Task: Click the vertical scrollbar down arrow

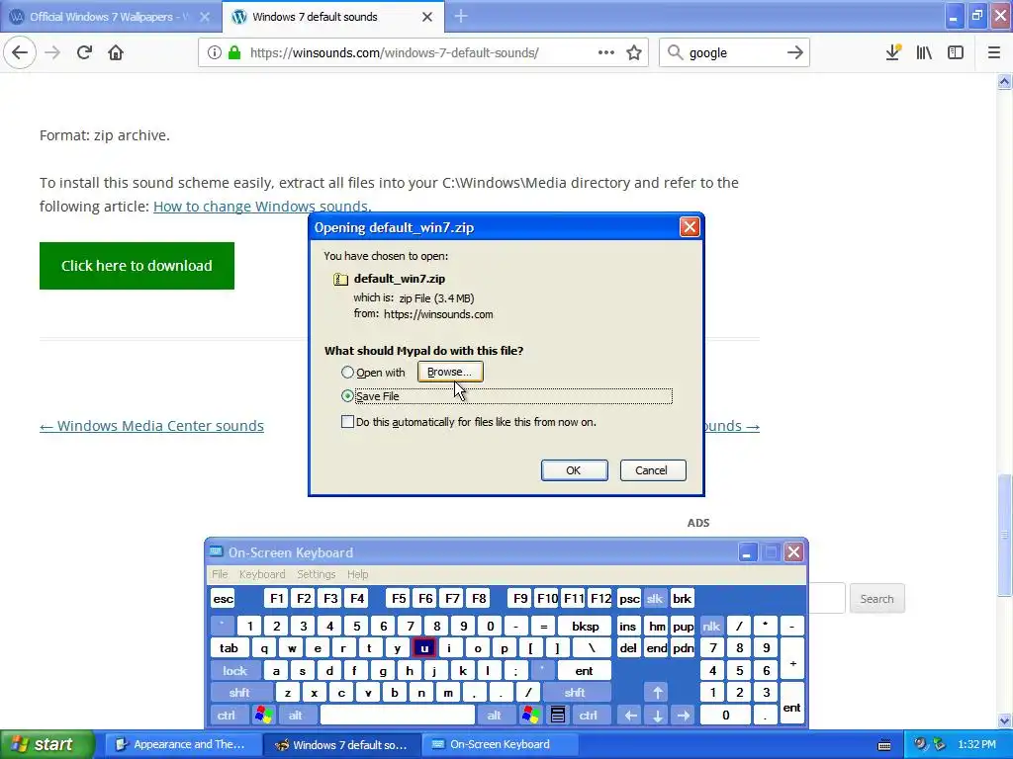Action: coord(1004,720)
